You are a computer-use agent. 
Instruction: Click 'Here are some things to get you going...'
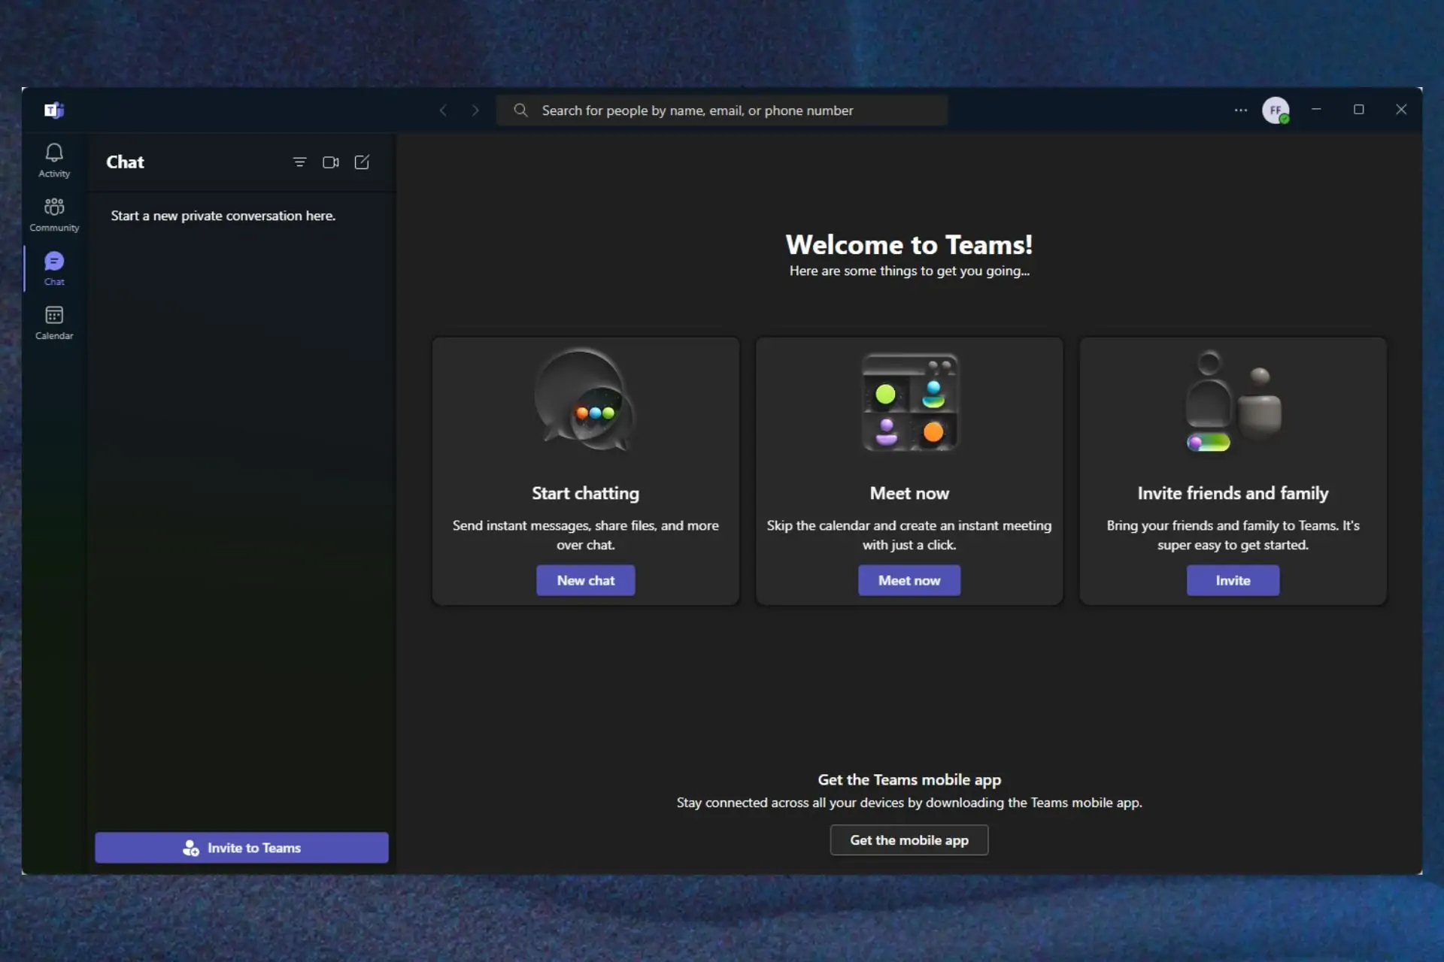pyautogui.click(x=909, y=271)
